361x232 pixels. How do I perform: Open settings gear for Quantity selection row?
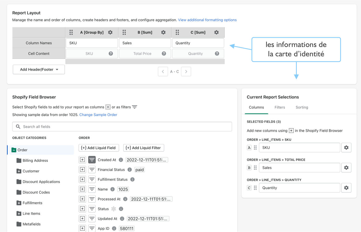coord(346,188)
